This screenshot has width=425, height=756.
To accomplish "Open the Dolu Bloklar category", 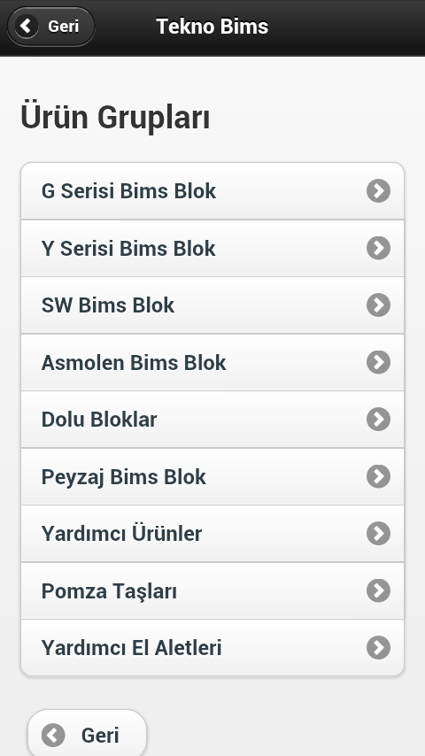I will point(212,419).
